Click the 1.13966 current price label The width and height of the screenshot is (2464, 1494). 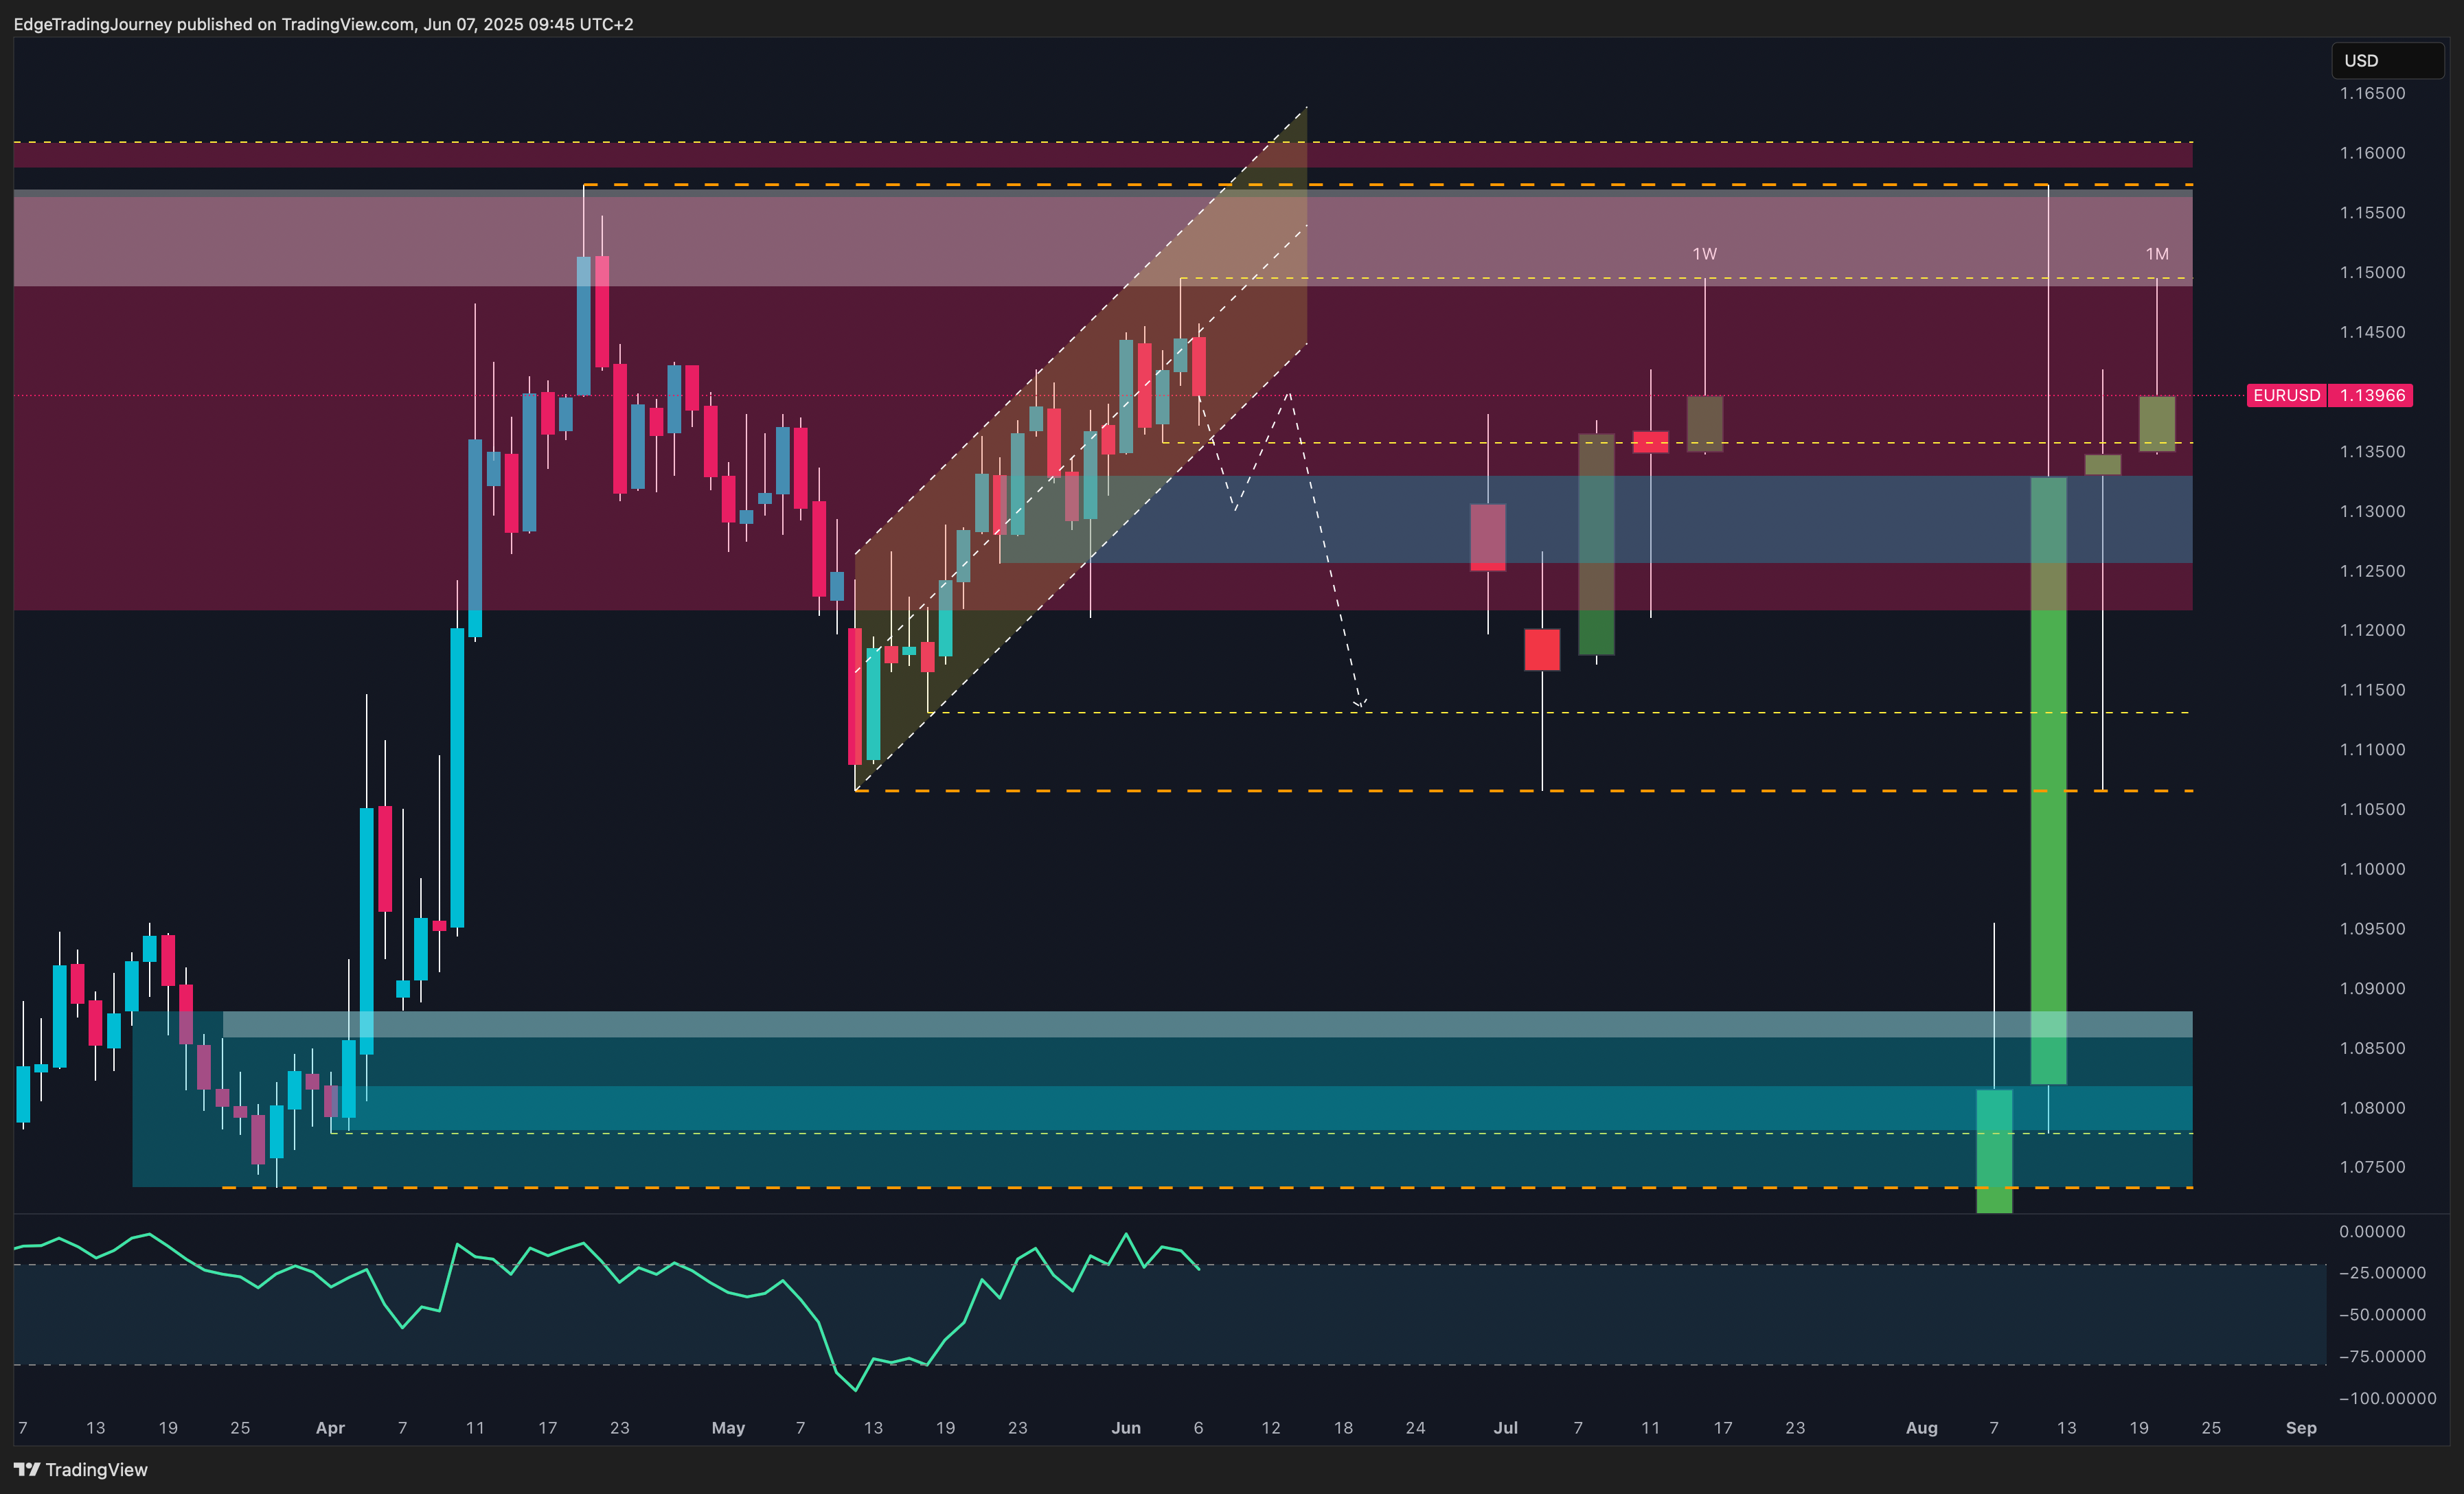[2371, 395]
